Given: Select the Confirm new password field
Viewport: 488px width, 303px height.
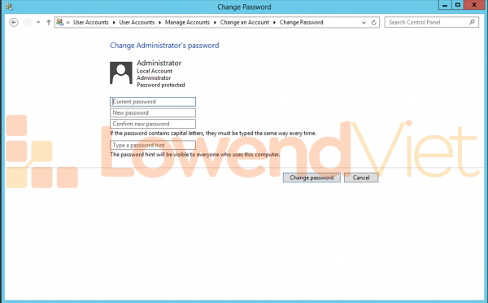Looking at the screenshot, I should 153,124.
